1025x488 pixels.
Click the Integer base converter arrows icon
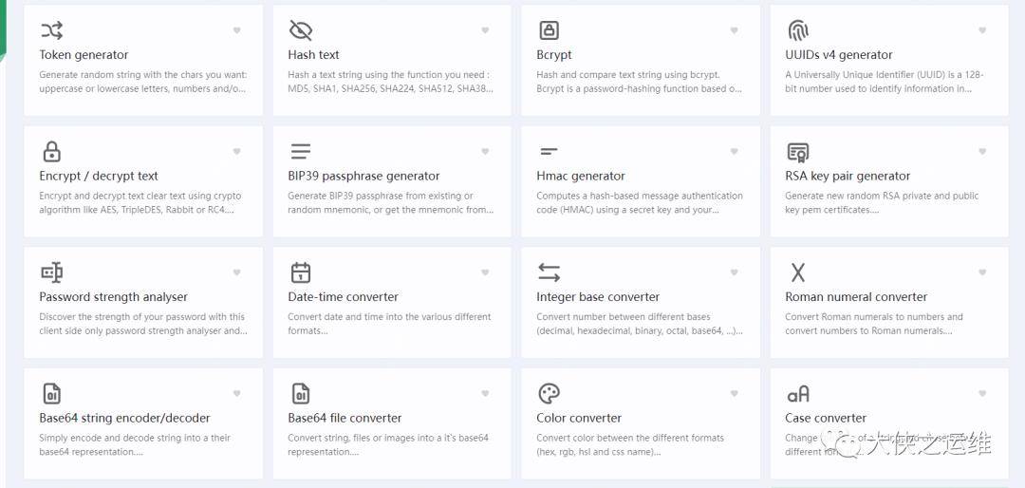point(549,272)
